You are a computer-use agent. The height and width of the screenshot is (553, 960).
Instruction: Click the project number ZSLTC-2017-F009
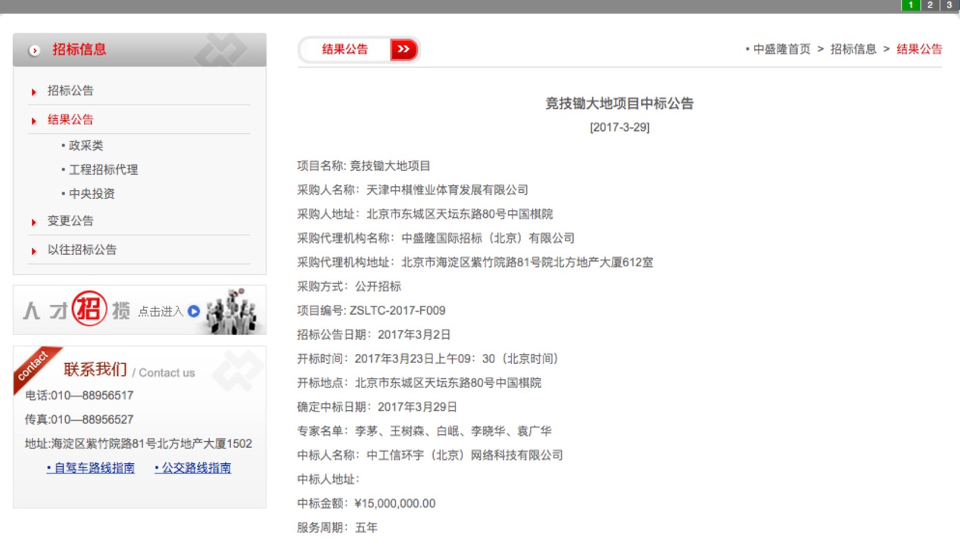tap(397, 310)
